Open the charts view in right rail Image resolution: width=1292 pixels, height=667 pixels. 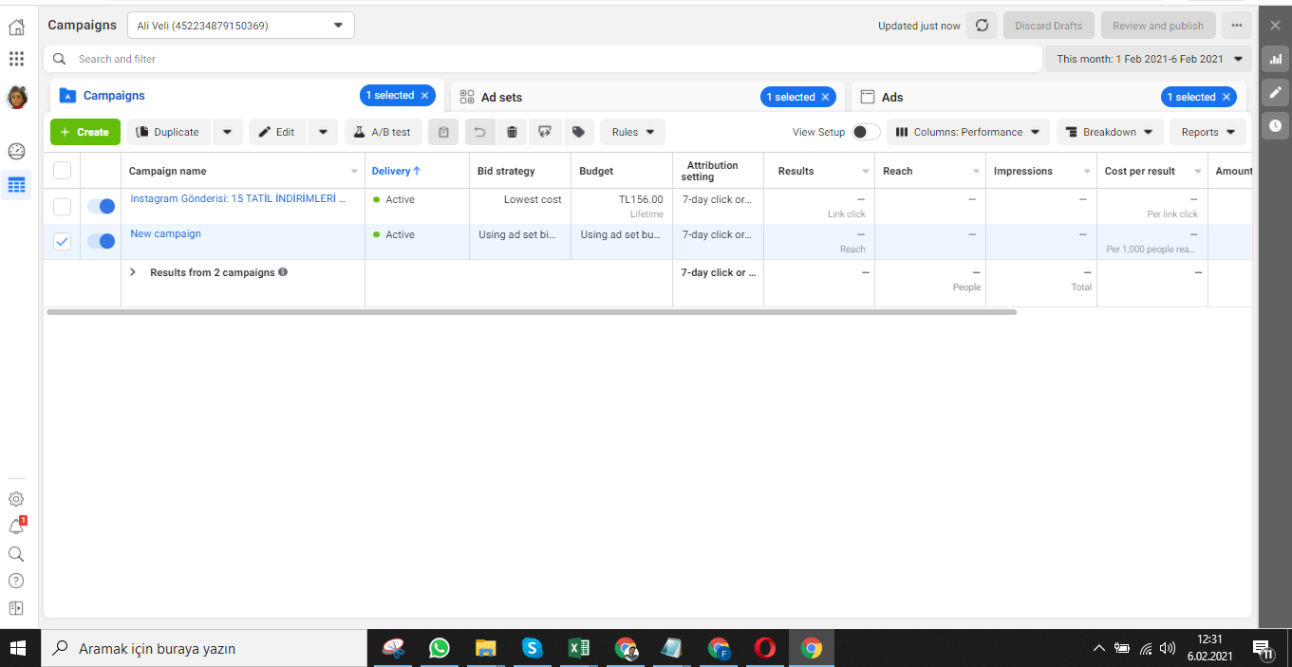pos(1275,59)
